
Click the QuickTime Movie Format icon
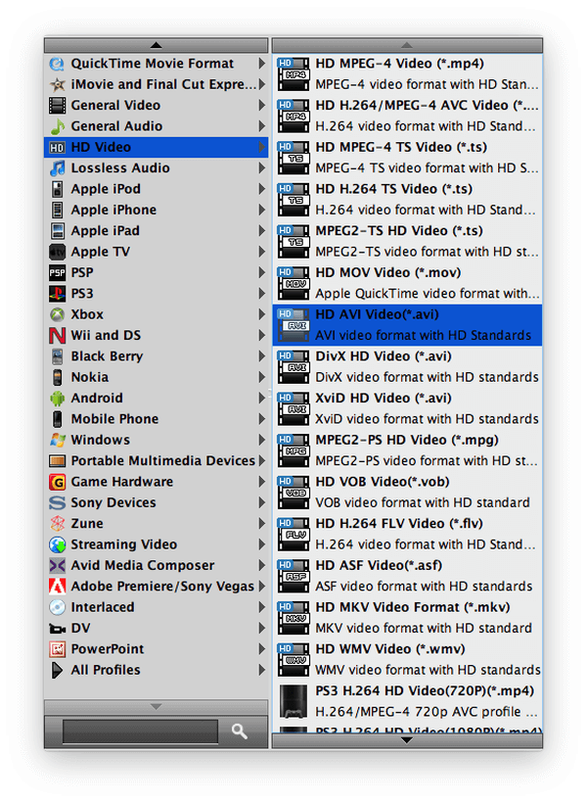click(x=57, y=64)
